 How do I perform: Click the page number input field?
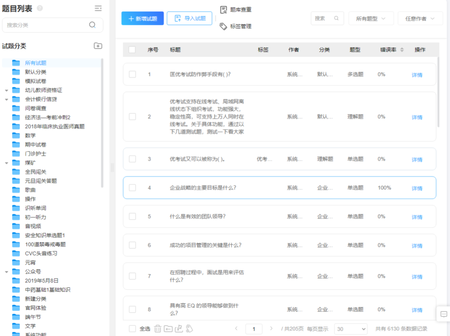point(254,328)
